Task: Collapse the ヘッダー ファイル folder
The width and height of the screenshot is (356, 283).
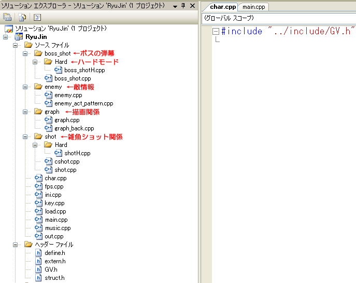Action: point(15,245)
